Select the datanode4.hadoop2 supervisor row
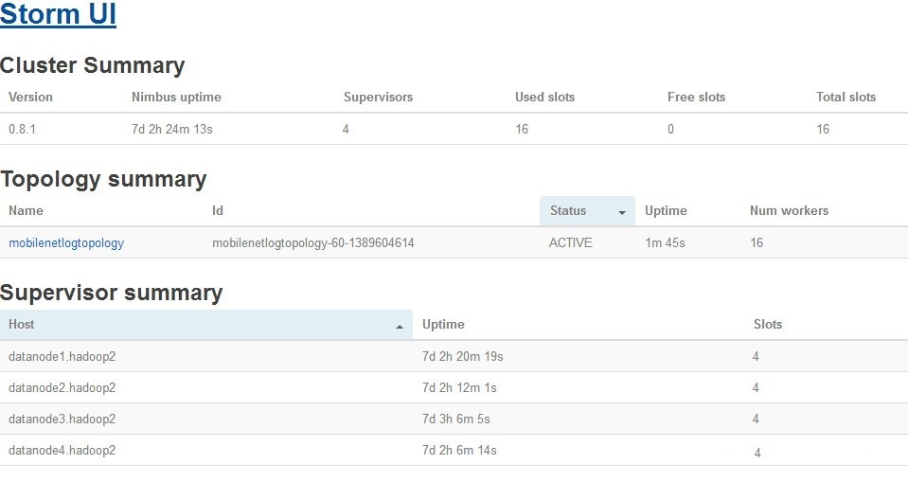The width and height of the screenshot is (908, 482). [62, 450]
